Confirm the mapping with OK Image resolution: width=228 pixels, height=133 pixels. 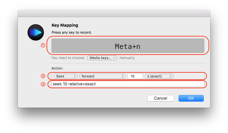click(x=191, y=98)
